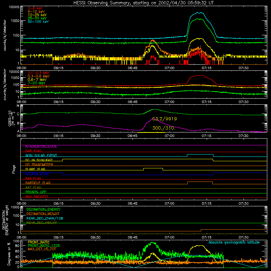Click the raised PARTICLE_FLAG pulse segment
The height and width of the screenshot is (271, 271).
200,182
